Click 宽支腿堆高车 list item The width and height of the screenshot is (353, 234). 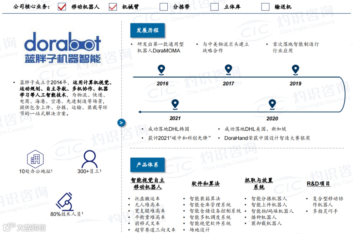click(150, 211)
